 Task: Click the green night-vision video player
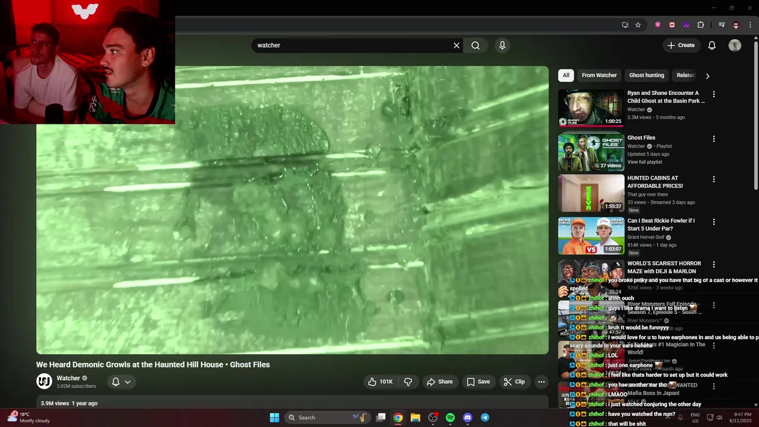(292, 210)
